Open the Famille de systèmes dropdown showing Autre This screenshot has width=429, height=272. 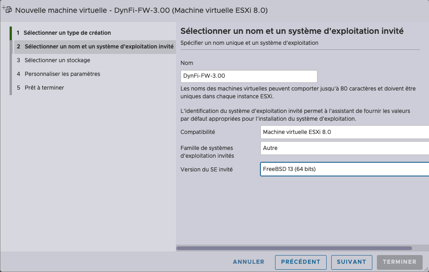(344, 148)
